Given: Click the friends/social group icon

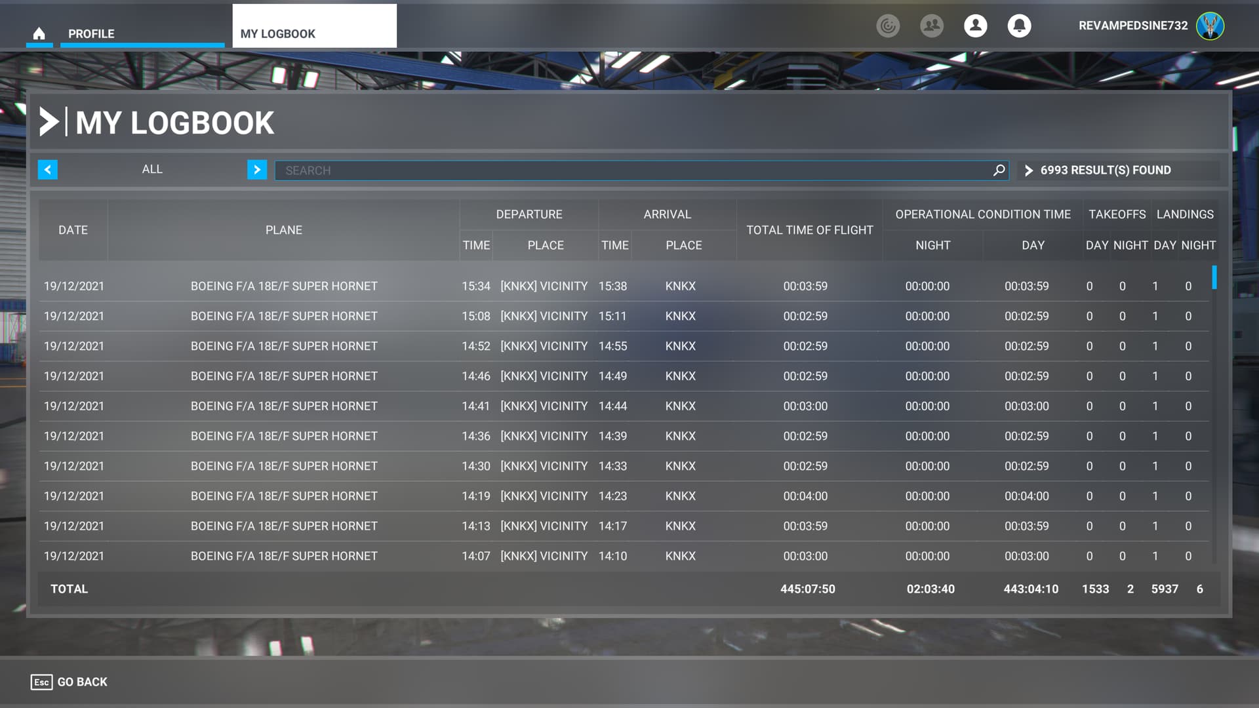Looking at the screenshot, I should click(932, 26).
